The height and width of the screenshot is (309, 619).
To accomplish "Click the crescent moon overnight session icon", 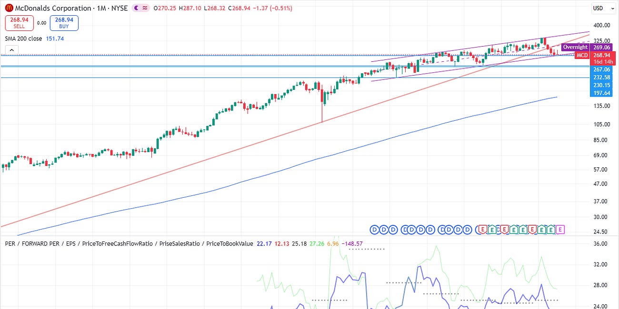I will [136, 8].
